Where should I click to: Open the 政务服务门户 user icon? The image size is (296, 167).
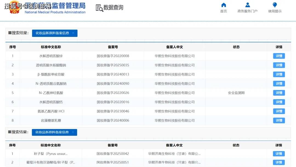coord(247,5)
